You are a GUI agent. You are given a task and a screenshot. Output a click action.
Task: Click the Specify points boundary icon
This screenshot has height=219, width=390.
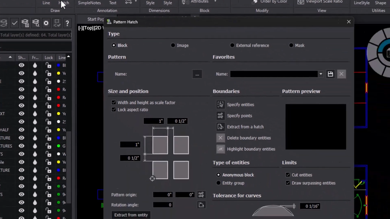pos(220,116)
